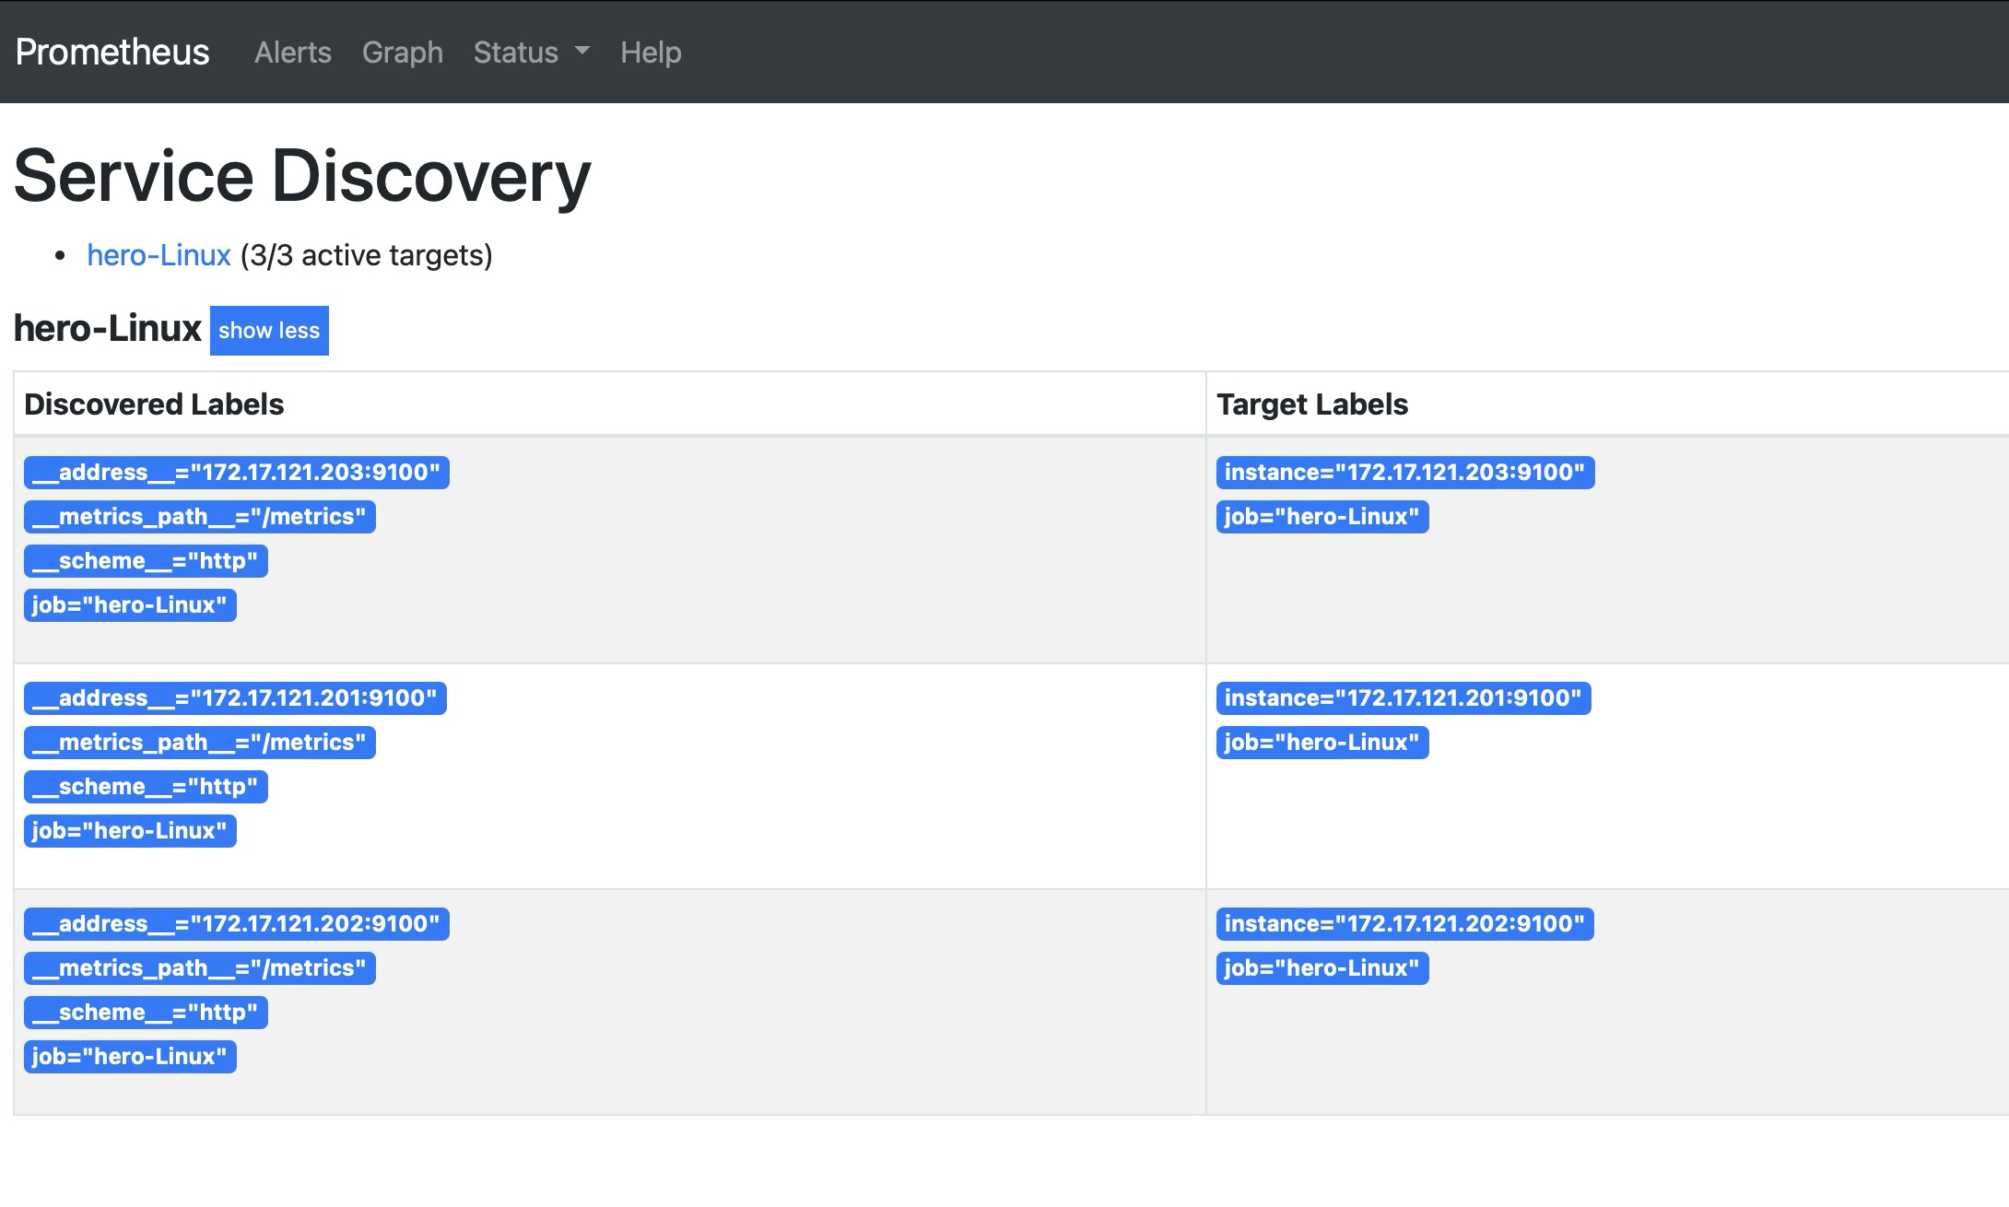Open the Graph page

[x=402, y=53]
